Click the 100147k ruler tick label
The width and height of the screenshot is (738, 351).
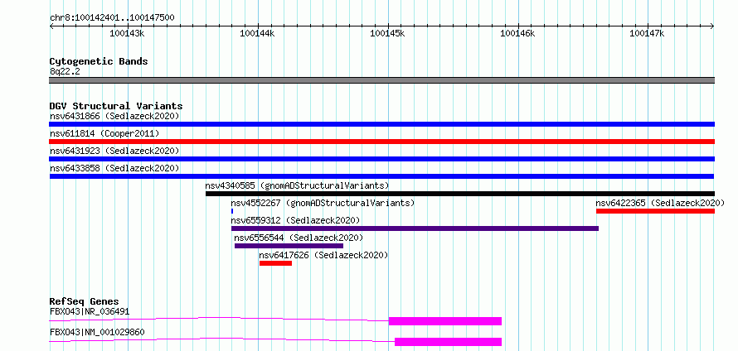[x=647, y=33]
